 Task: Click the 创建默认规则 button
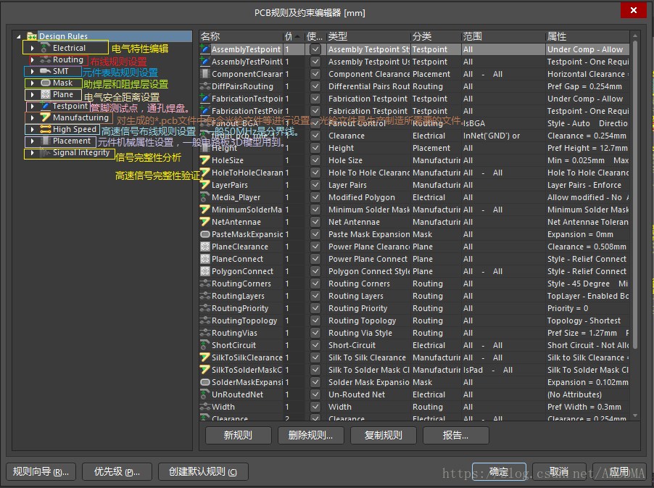[x=203, y=472]
